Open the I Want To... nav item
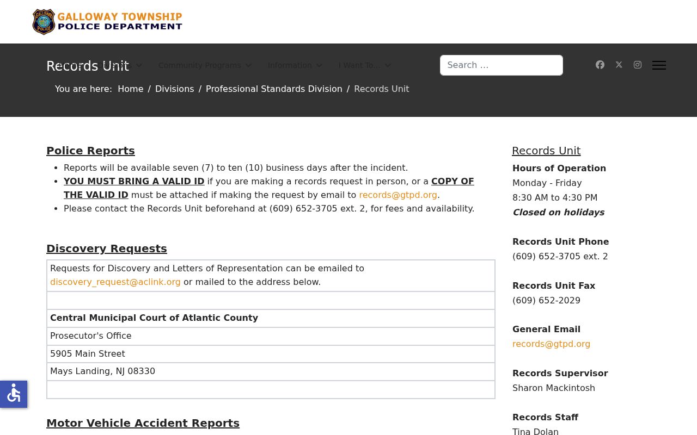The height and width of the screenshot is (435, 697). click(359, 65)
